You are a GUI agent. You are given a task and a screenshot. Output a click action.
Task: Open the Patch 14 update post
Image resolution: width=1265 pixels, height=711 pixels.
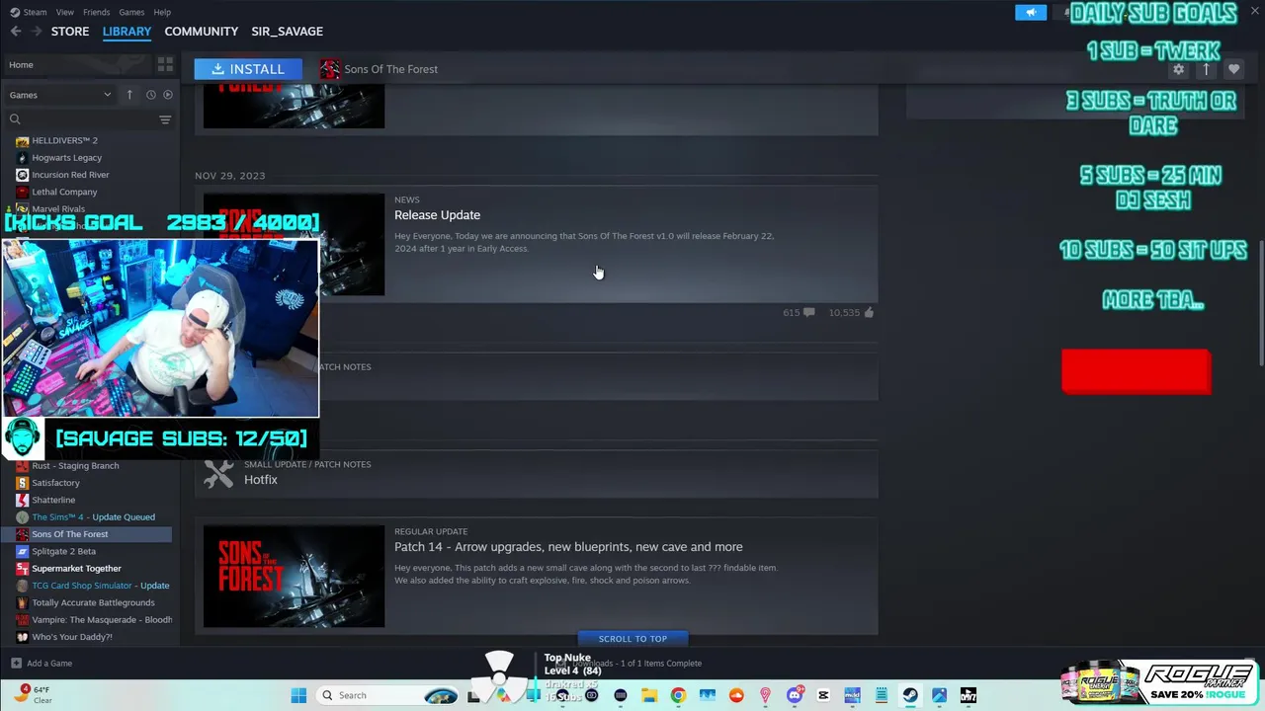tap(536, 576)
